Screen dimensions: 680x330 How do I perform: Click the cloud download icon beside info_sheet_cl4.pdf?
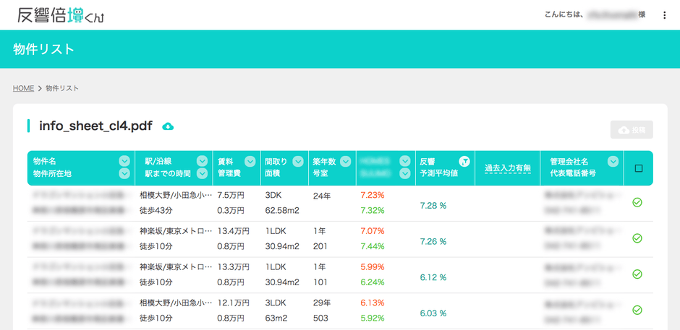168,126
